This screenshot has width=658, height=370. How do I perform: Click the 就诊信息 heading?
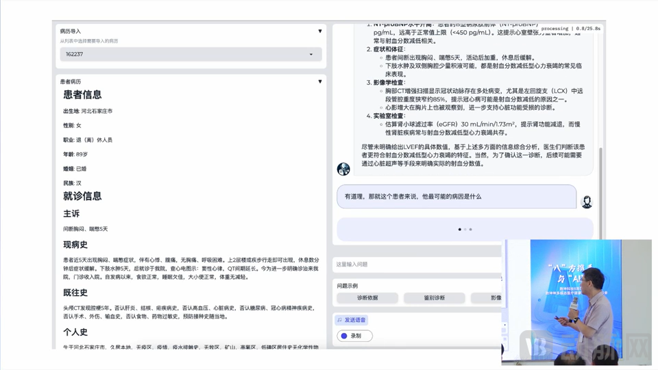(82, 196)
